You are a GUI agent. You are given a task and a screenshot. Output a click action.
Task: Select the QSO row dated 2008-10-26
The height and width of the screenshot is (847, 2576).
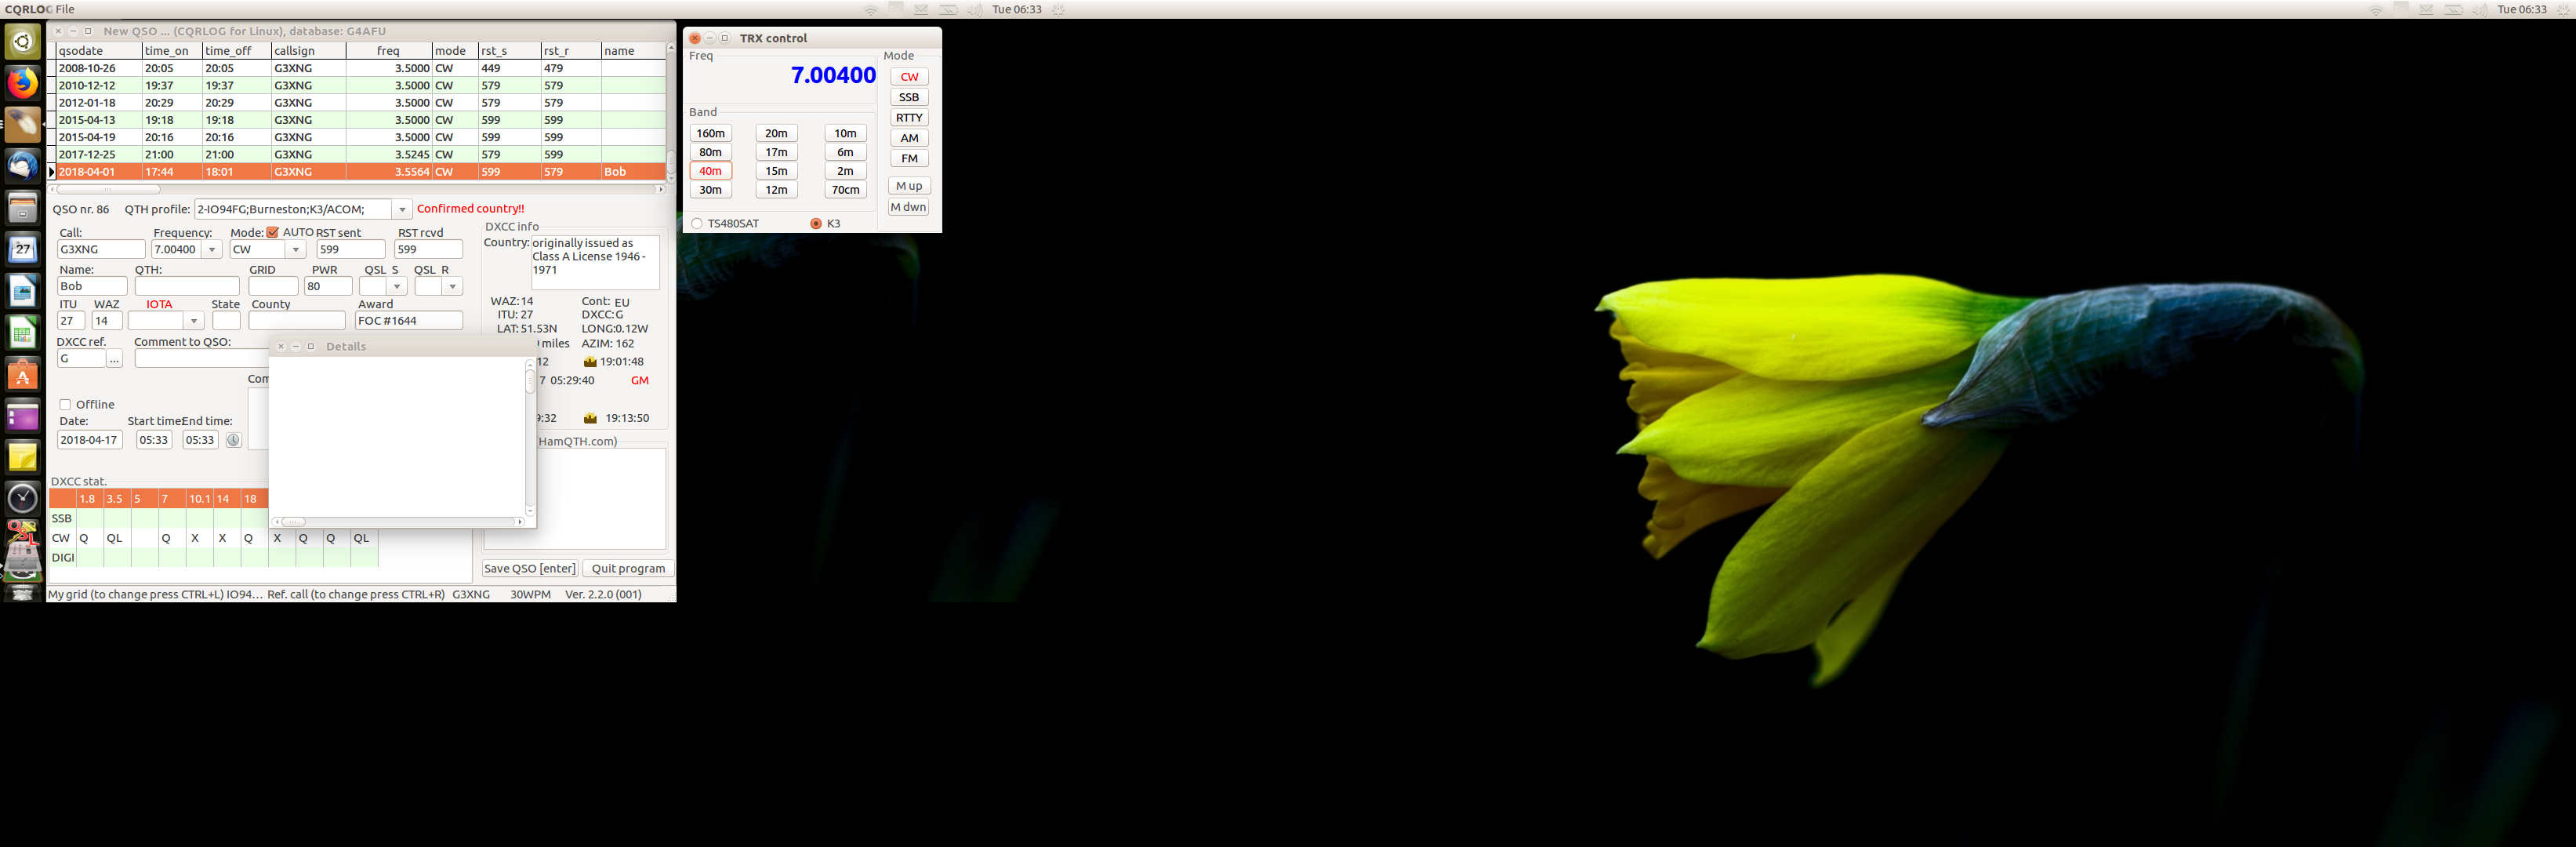click(360, 68)
